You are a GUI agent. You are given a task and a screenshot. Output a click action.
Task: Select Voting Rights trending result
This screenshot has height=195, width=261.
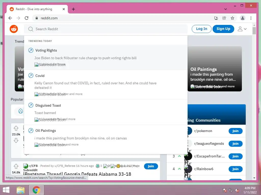[x=106, y=57]
